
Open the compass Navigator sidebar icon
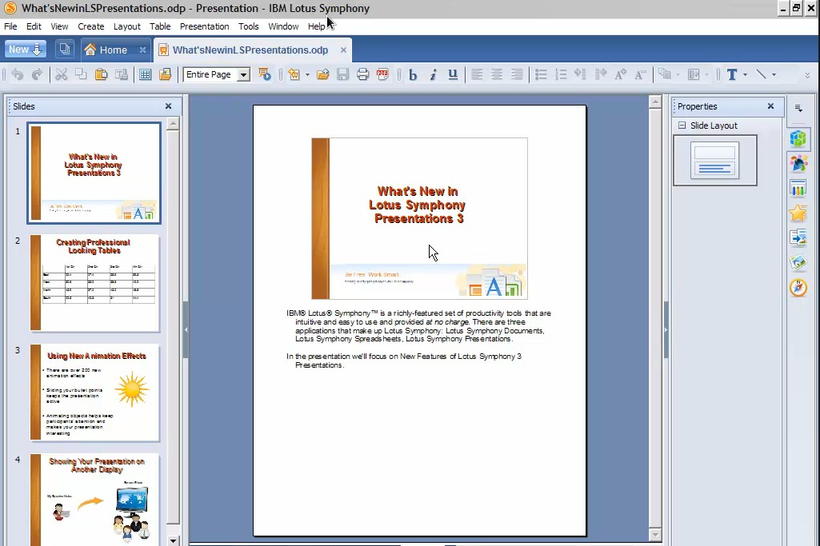(x=798, y=287)
